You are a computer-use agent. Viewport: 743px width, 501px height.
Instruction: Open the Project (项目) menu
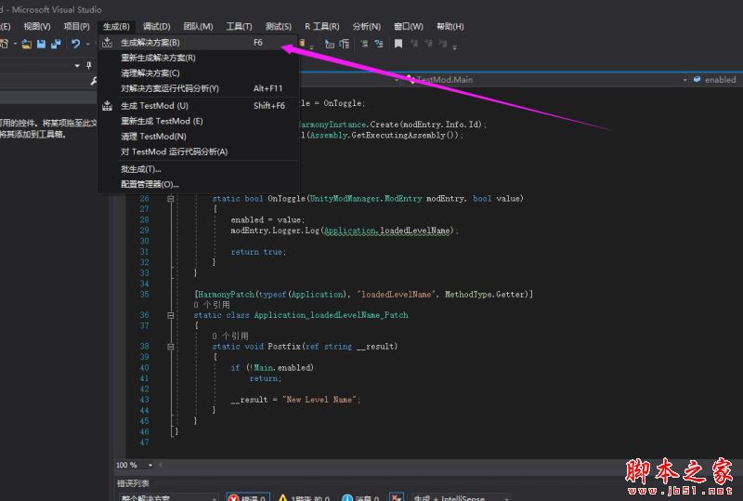(x=76, y=27)
